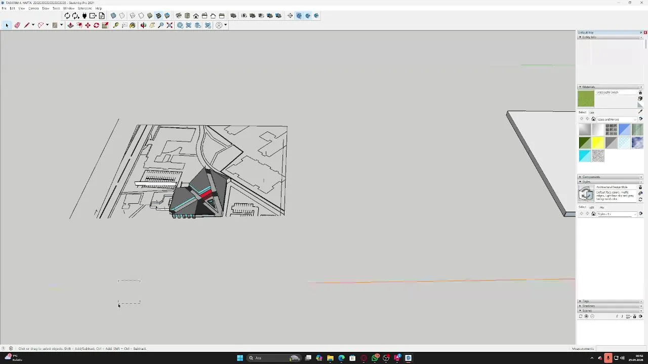
Task: Switch to Shaded With Textures style
Action: click(x=158, y=16)
